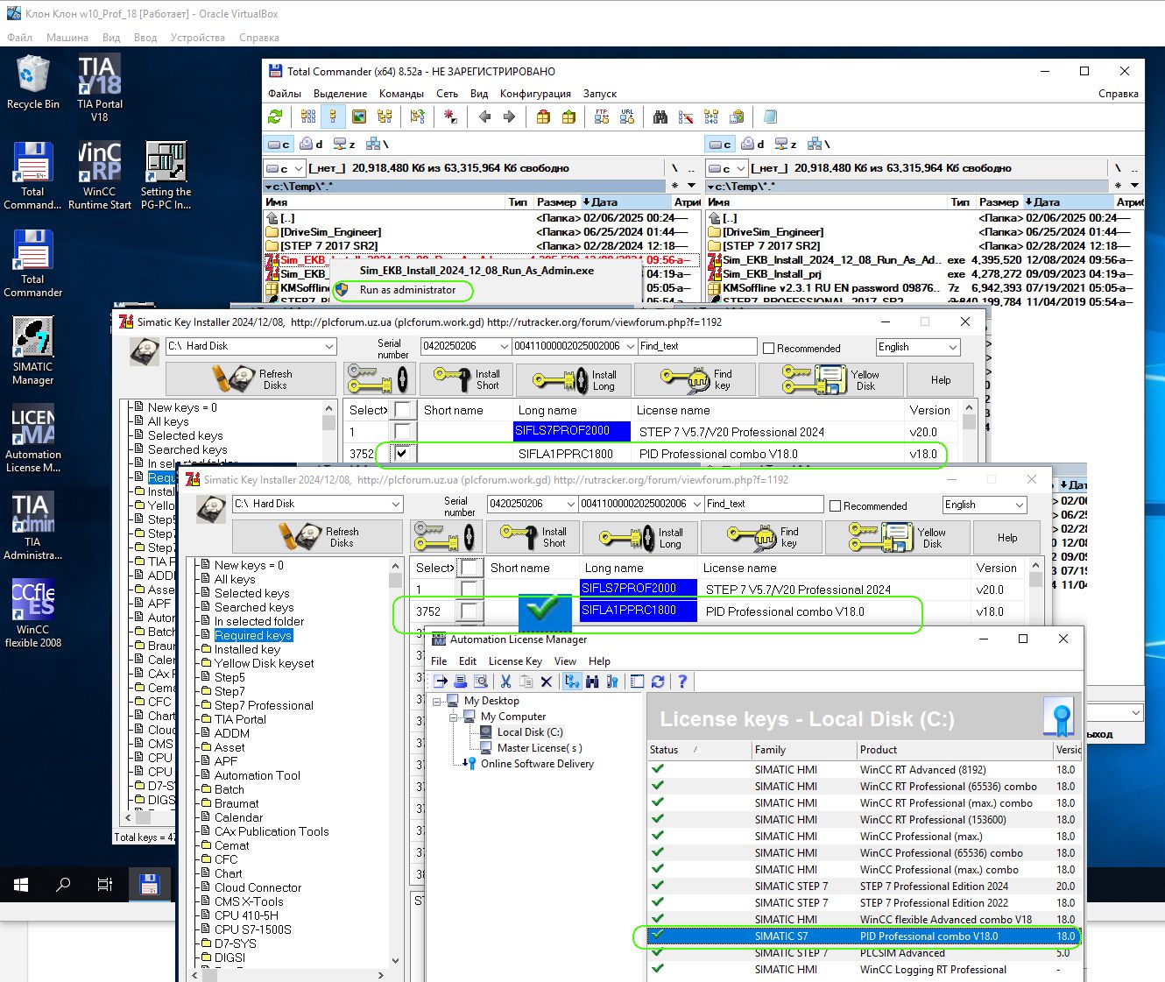Image resolution: width=1165 pixels, height=982 pixels.
Task: Tick the header select-all checkbox in front Key Installer
Action: [470, 568]
